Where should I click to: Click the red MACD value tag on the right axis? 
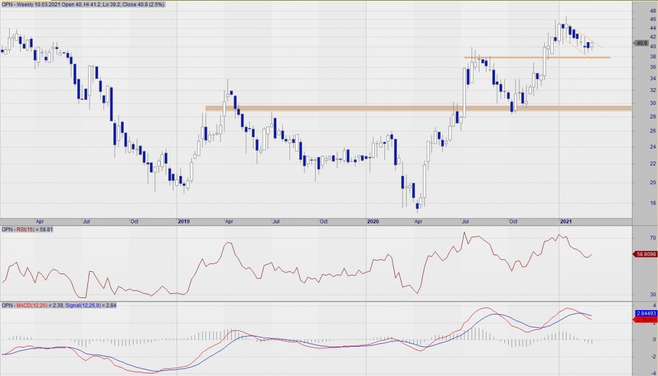(645, 319)
